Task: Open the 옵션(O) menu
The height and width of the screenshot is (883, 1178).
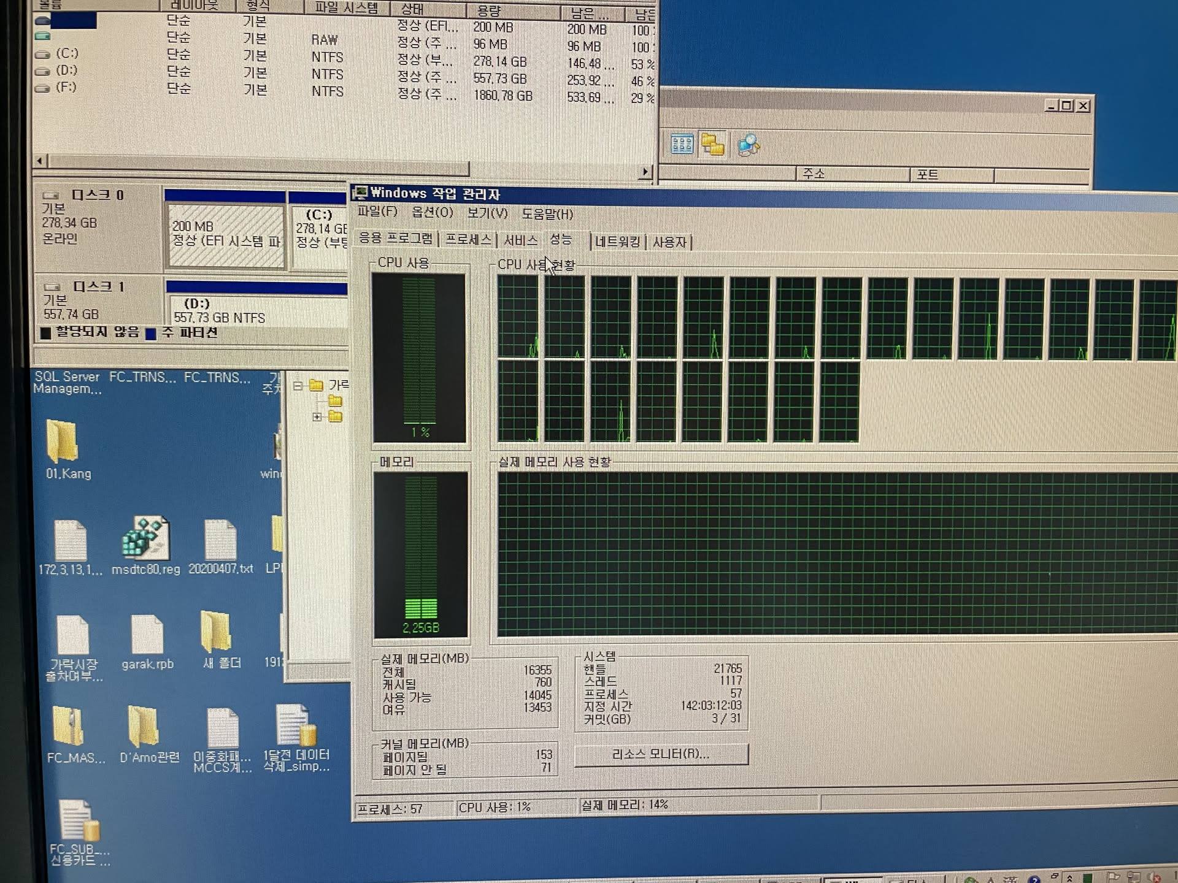Action: 432,212
